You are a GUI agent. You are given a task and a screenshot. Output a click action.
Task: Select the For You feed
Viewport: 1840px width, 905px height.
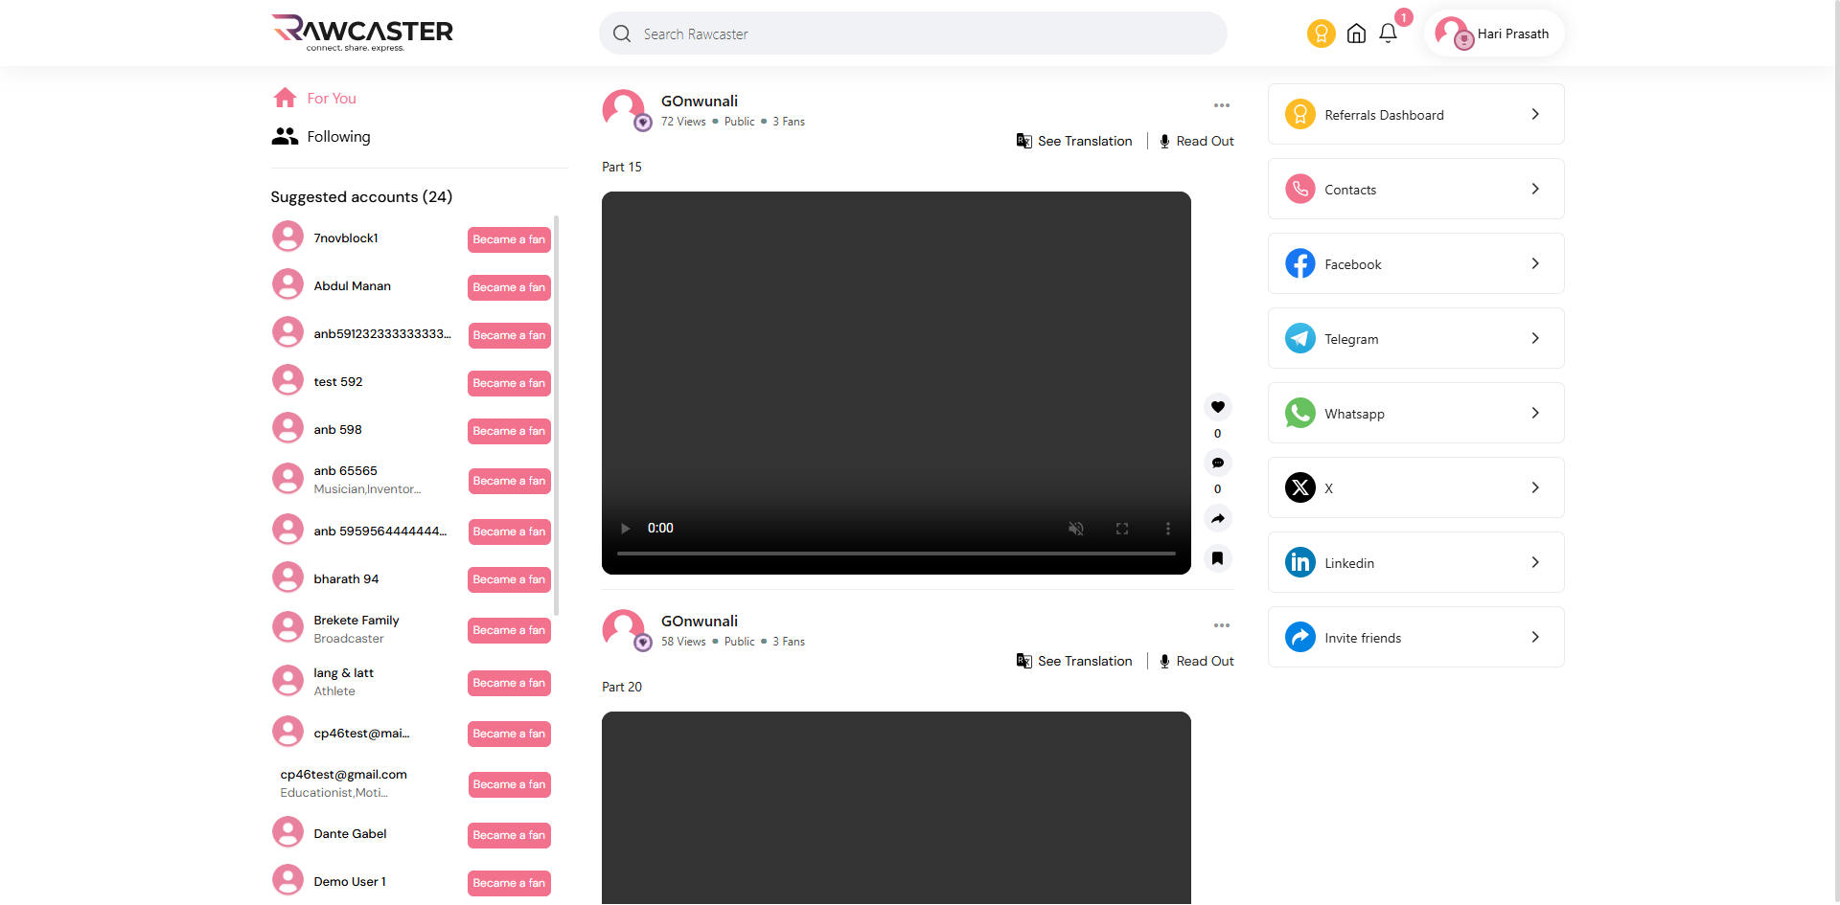coord(331,99)
